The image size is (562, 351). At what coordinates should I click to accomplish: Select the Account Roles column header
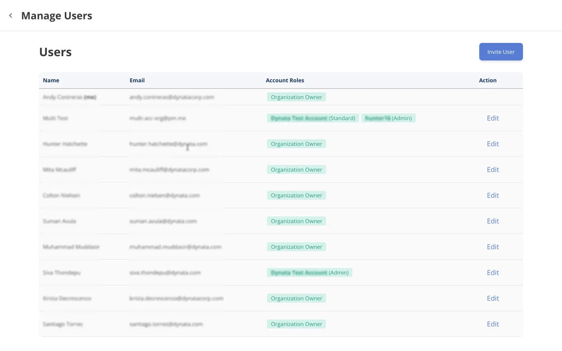point(285,80)
